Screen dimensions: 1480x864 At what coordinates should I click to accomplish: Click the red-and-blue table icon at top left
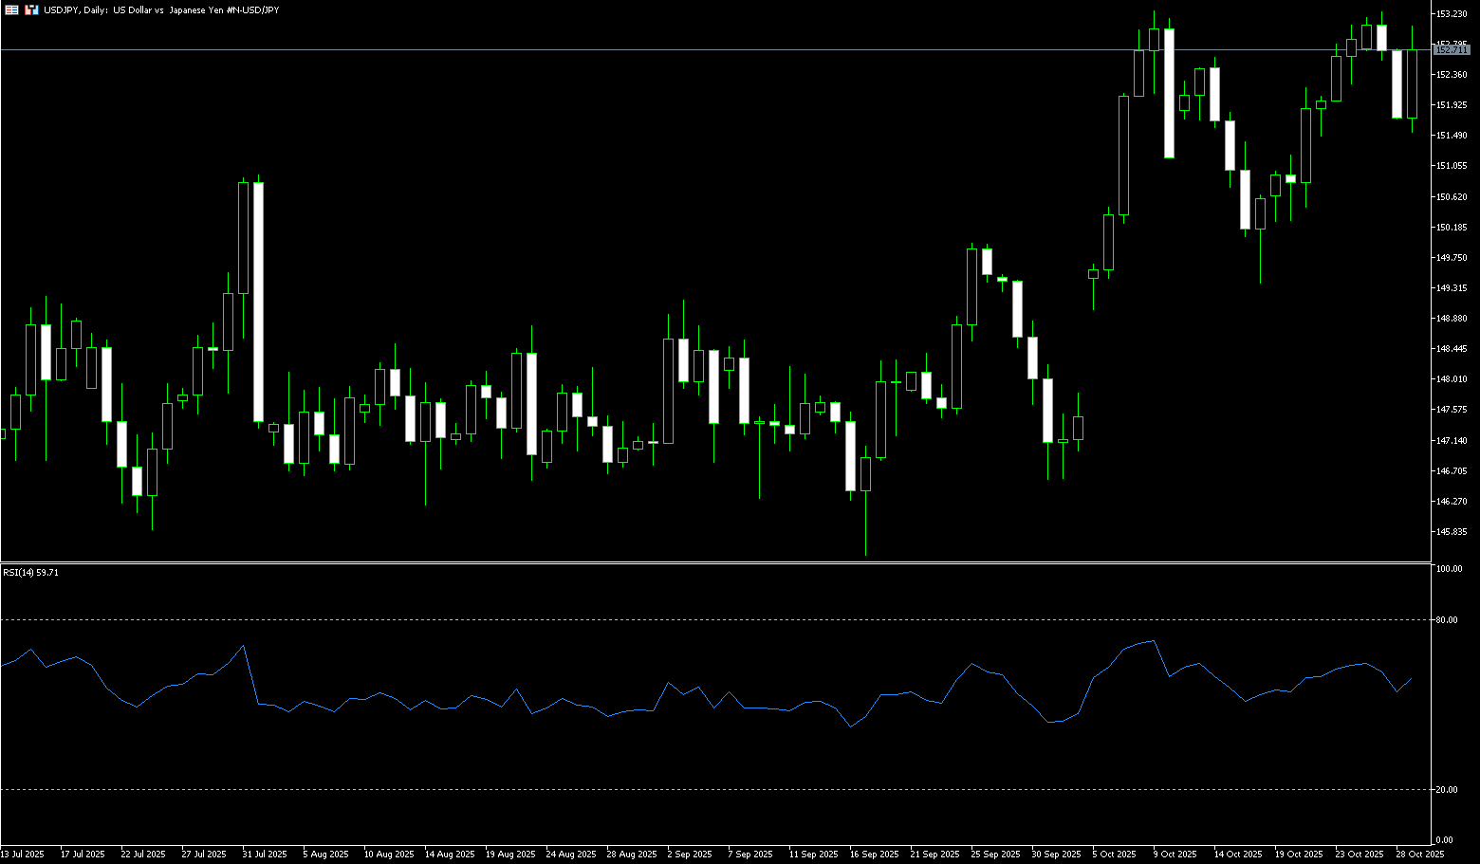11,9
